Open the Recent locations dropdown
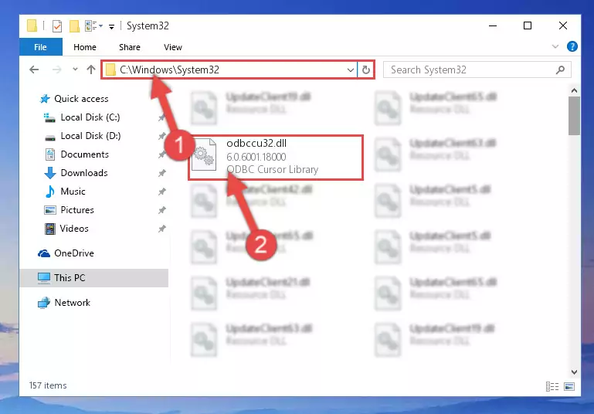Screen dimensions: 594x414 tap(75, 70)
